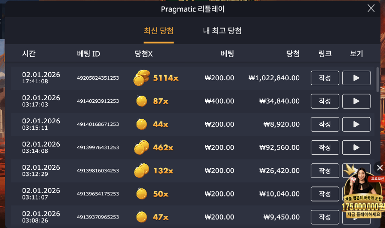
Task: Click 작성 button for 462x row
Action: (x=325, y=147)
